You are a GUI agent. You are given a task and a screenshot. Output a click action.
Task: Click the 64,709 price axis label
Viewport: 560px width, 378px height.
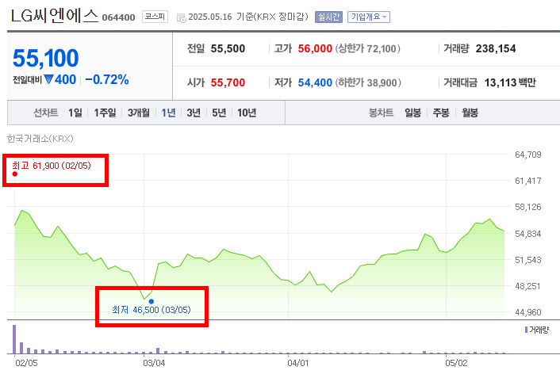527,155
